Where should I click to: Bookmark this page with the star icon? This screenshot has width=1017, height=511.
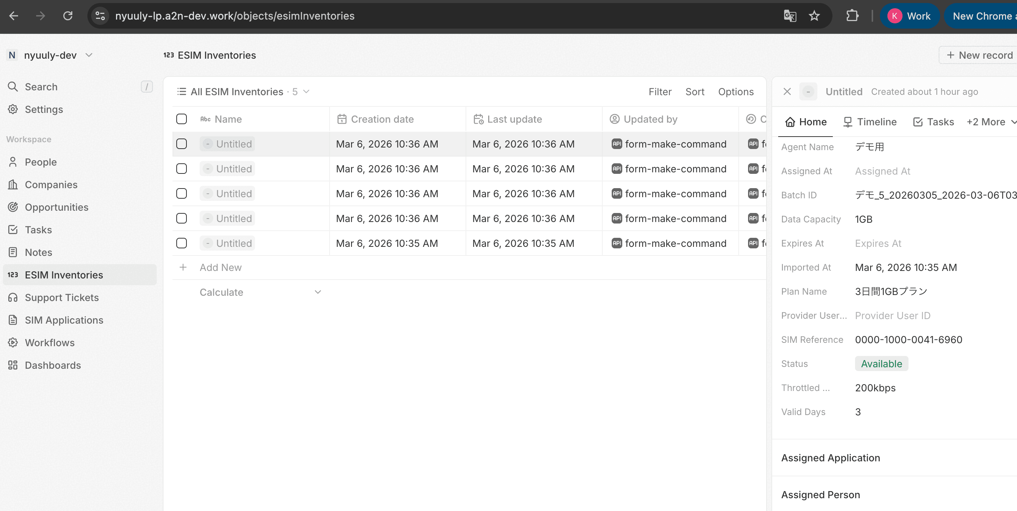[x=814, y=16]
